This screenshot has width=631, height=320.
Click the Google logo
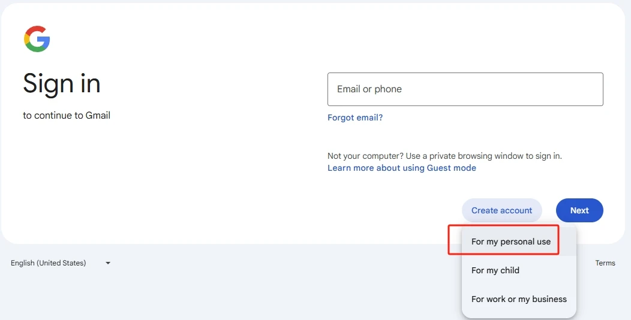pyautogui.click(x=37, y=39)
